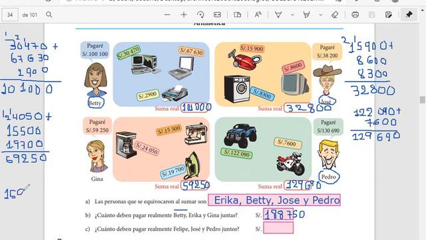Click the empty answer box for question c

click(x=278, y=228)
